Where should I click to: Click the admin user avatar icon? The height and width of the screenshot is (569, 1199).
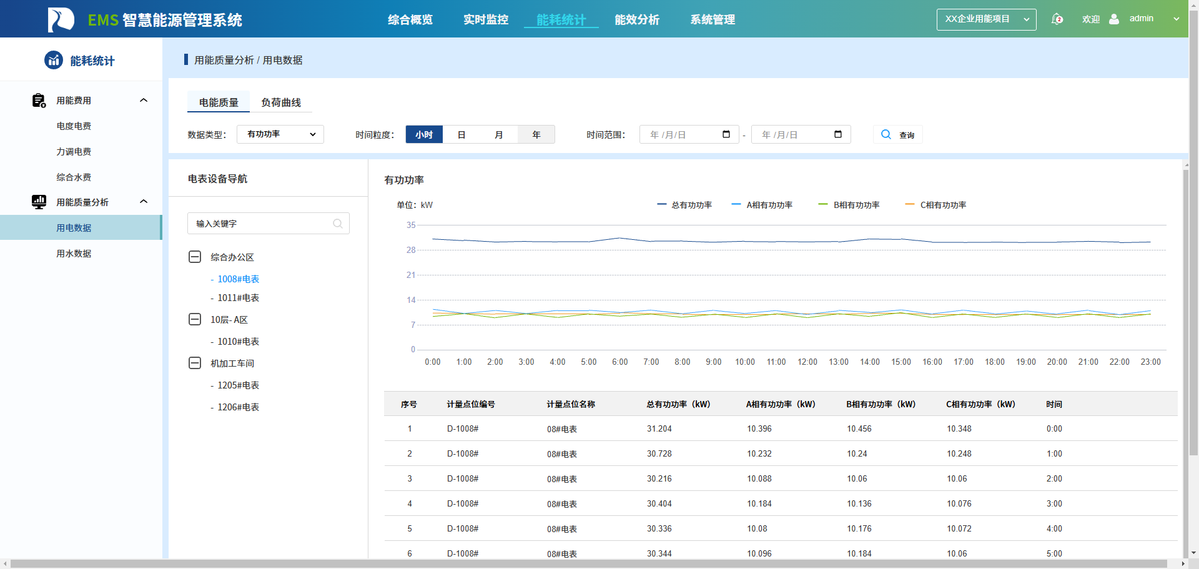click(1114, 19)
